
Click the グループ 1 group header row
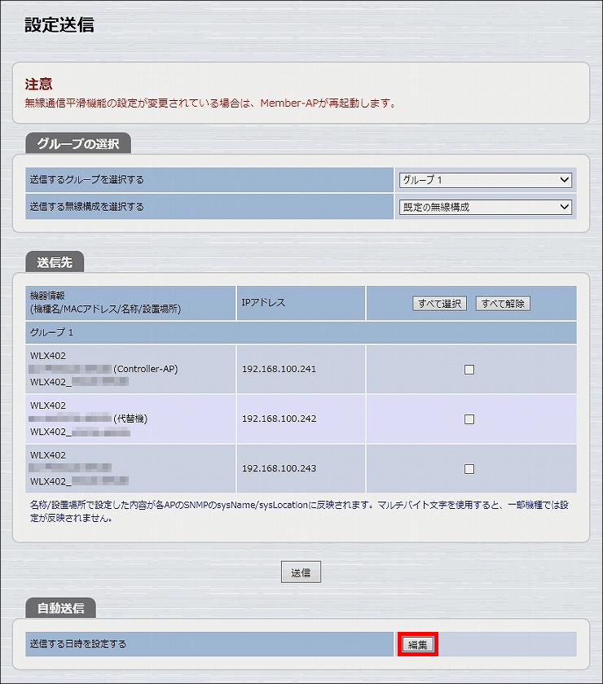(x=301, y=332)
